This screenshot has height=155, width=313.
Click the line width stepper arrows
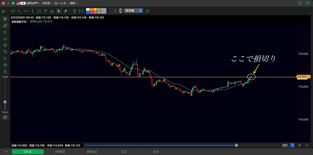pyautogui.click(x=120, y=11)
